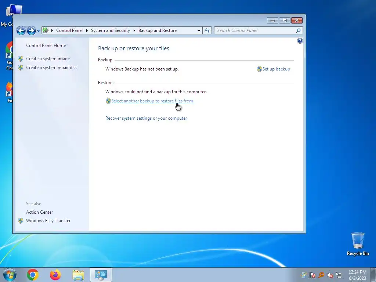Click 'Windows Backup has not been set up.' text

(142, 69)
